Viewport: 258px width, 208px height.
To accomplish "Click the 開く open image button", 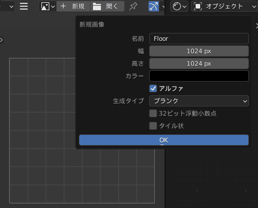I will 107,6.
